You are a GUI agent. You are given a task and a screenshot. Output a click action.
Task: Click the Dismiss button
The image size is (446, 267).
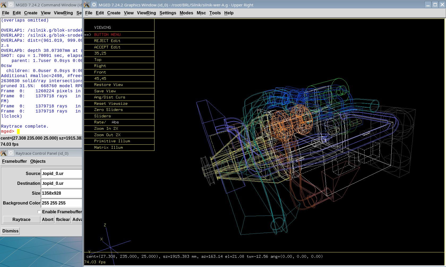(x=11, y=231)
